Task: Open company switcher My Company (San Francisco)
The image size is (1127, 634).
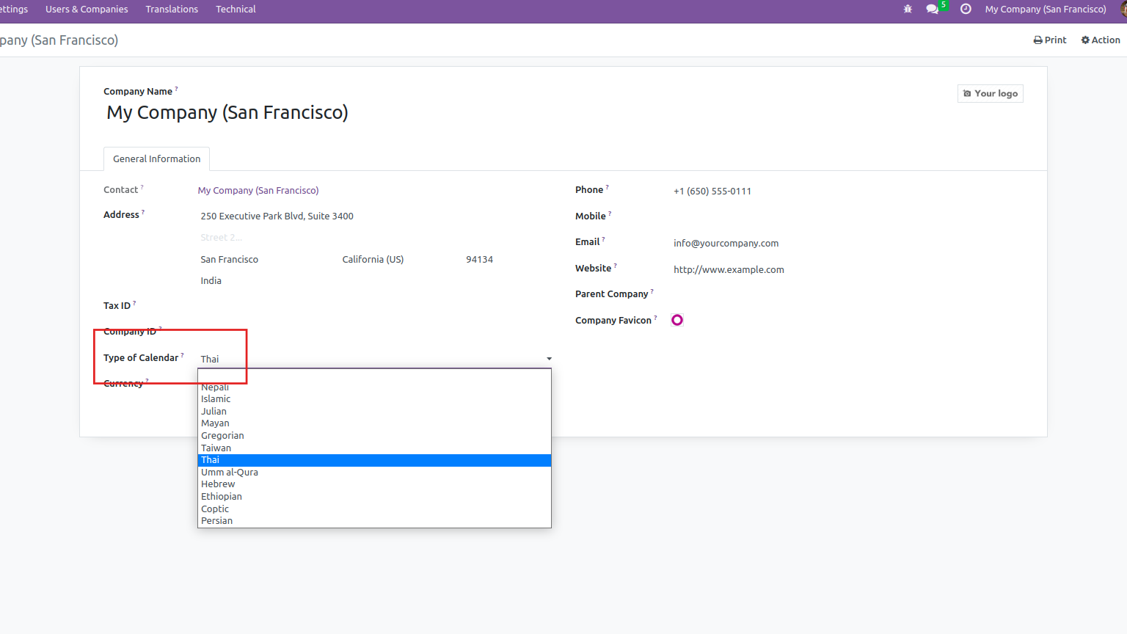Action: point(1046,9)
